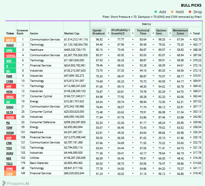Open the COIN ticker link
The image size is (205, 186).
(9, 174)
